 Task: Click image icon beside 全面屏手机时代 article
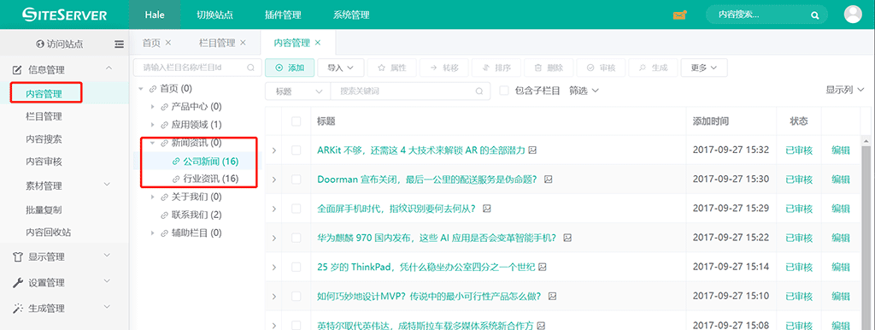coord(486,209)
